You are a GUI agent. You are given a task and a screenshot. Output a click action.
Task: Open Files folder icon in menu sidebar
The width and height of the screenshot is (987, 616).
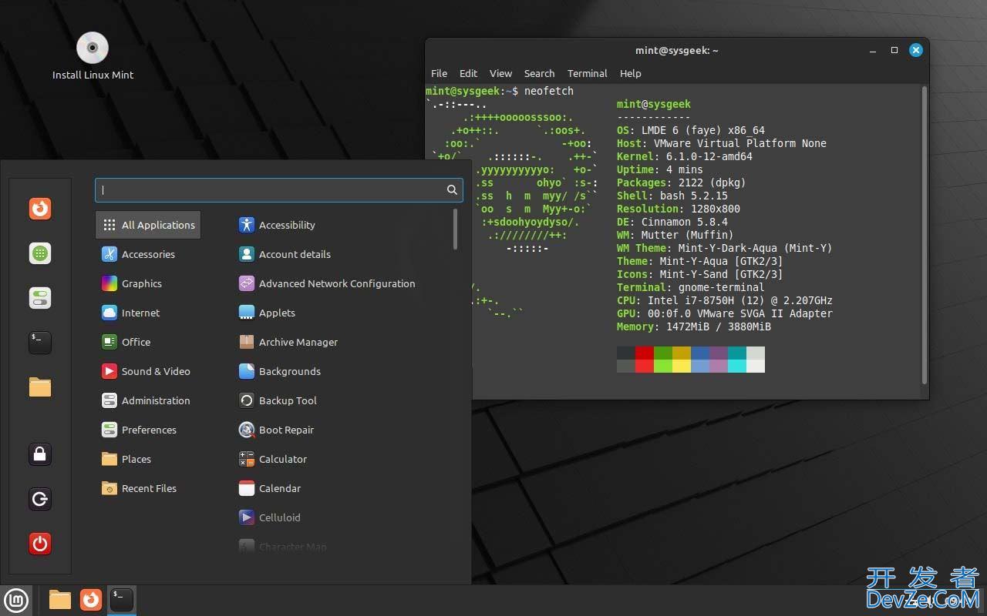click(x=40, y=387)
